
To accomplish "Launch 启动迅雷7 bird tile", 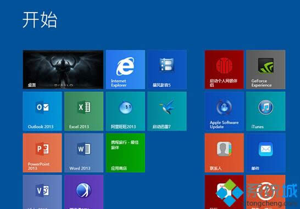I will pyautogui.click(x=167, y=111).
